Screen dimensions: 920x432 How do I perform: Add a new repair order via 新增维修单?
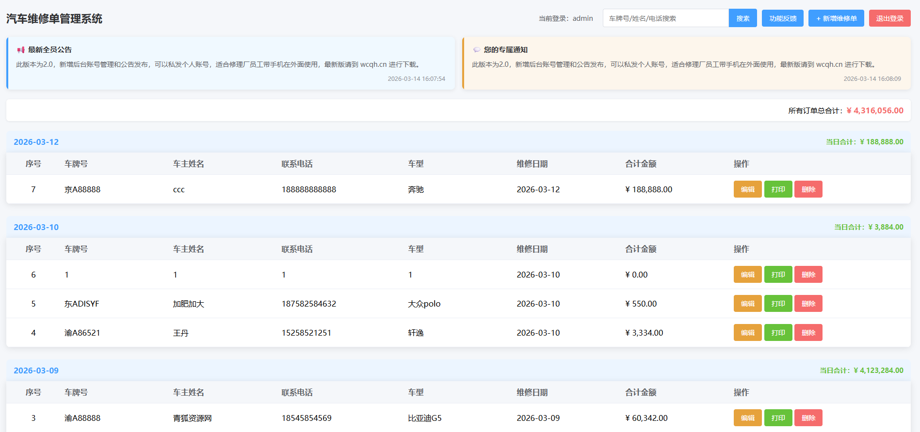(x=836, y=18)
